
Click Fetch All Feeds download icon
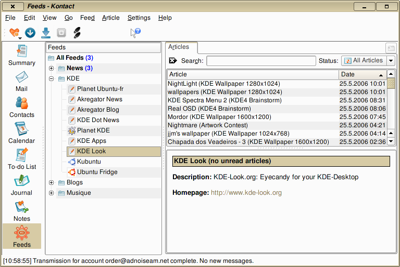point(46,33)
